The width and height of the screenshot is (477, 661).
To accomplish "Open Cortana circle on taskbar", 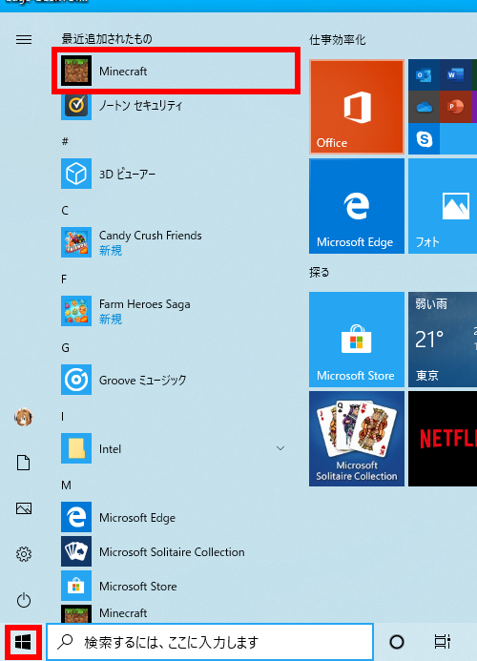I will (x=397, y=642).
